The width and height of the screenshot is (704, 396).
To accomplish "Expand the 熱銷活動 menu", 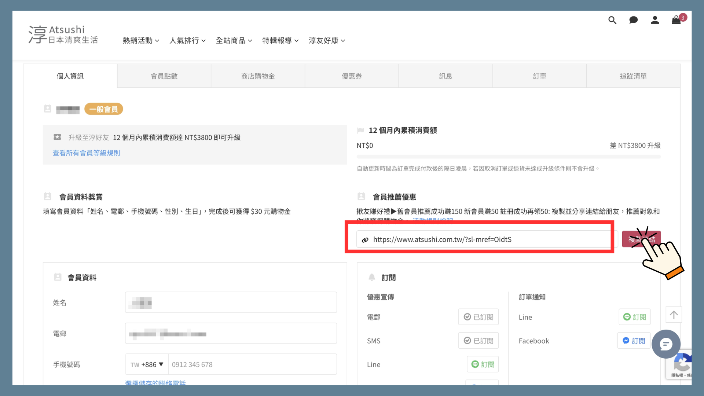I will tap(141, 41).
